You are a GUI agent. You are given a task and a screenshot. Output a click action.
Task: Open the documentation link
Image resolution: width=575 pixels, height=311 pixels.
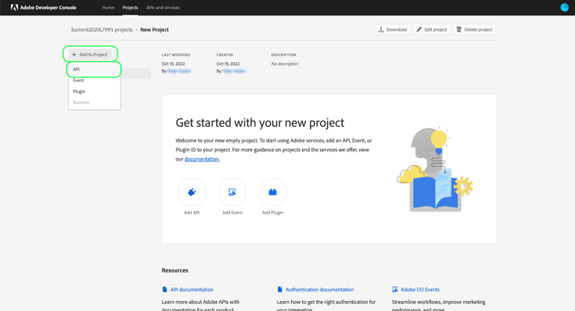(x=202, y=159)
